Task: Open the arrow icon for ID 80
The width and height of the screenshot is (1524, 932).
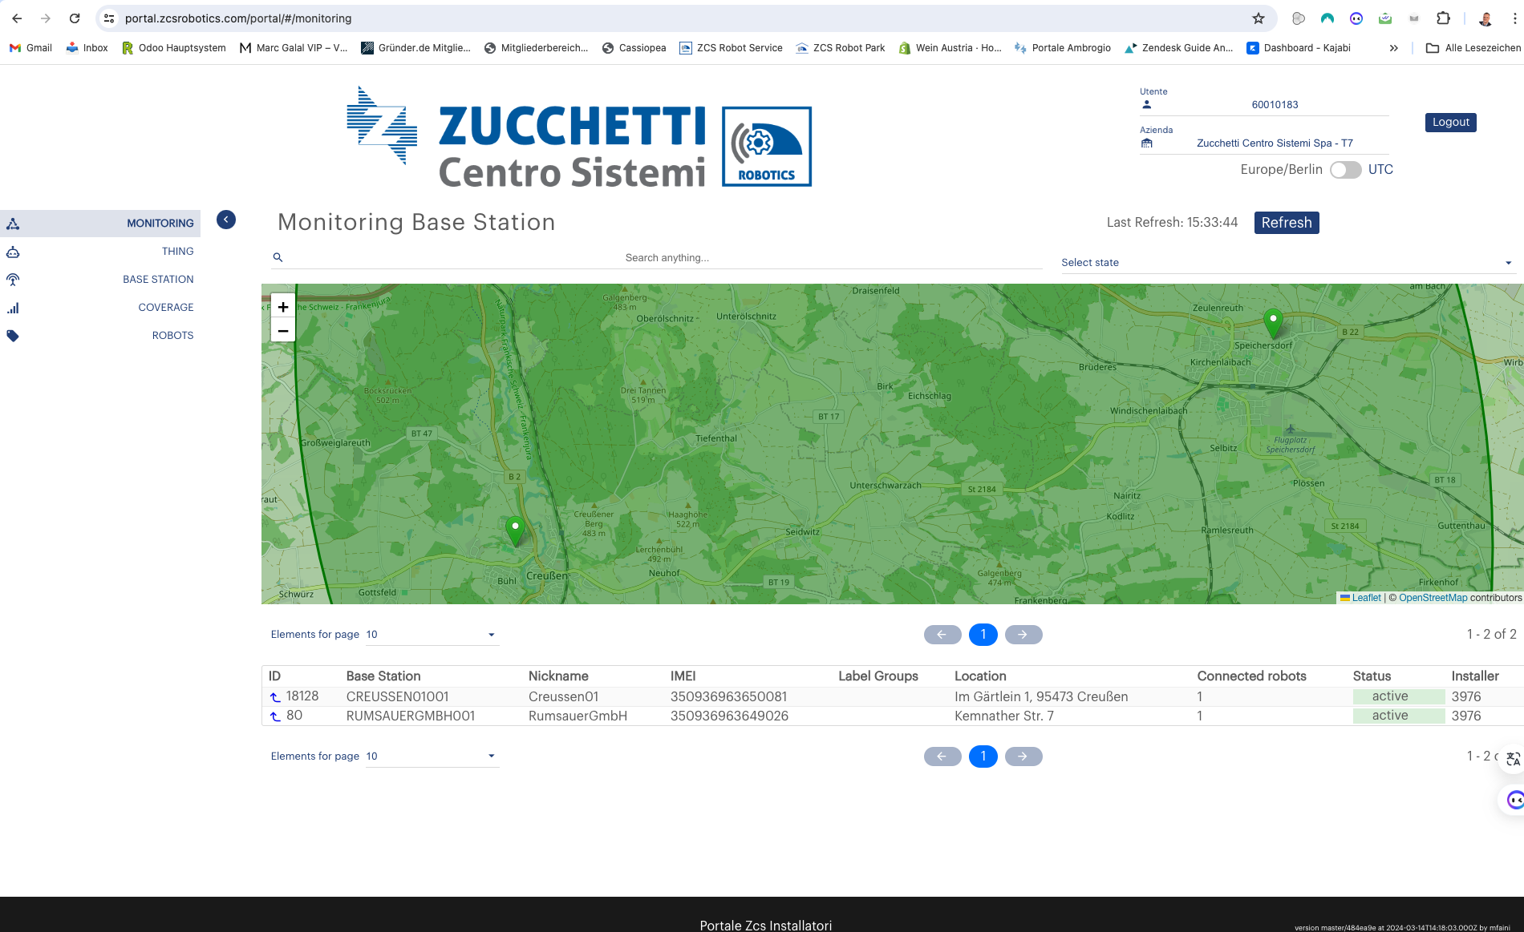Action: tap(275, 716)
